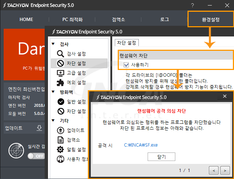
Task: Select 알림 설정 tree item label
Action: [x=76, y=150]
